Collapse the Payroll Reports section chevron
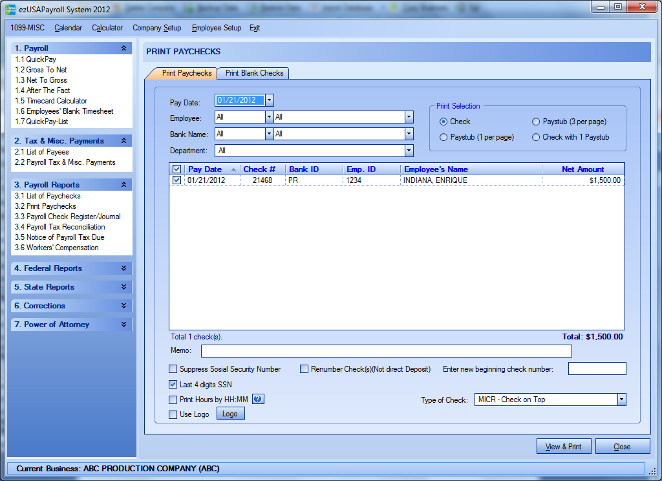This screenshot has width=662, height=481. pyautogui.click(x=123, y=185)
